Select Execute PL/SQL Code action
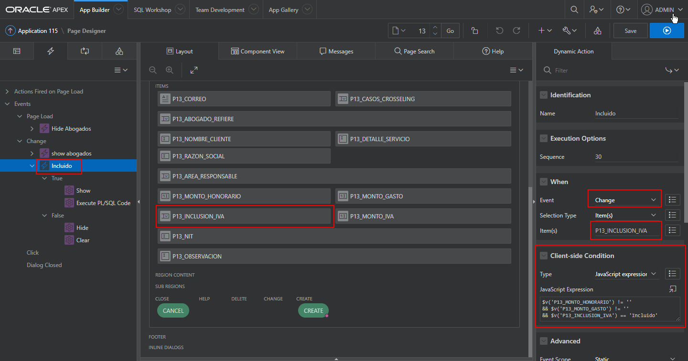This screenshot has height=361, width=688. (x=103, y=203)
